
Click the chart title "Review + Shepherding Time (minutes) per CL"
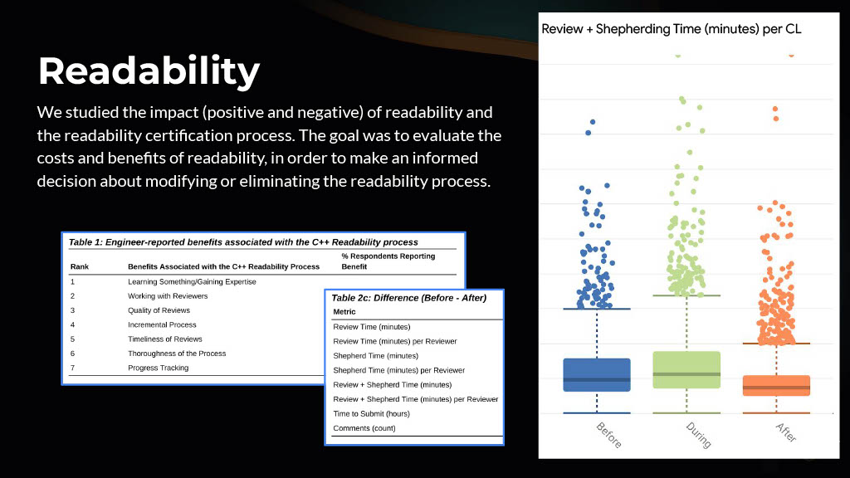(671, 29)
